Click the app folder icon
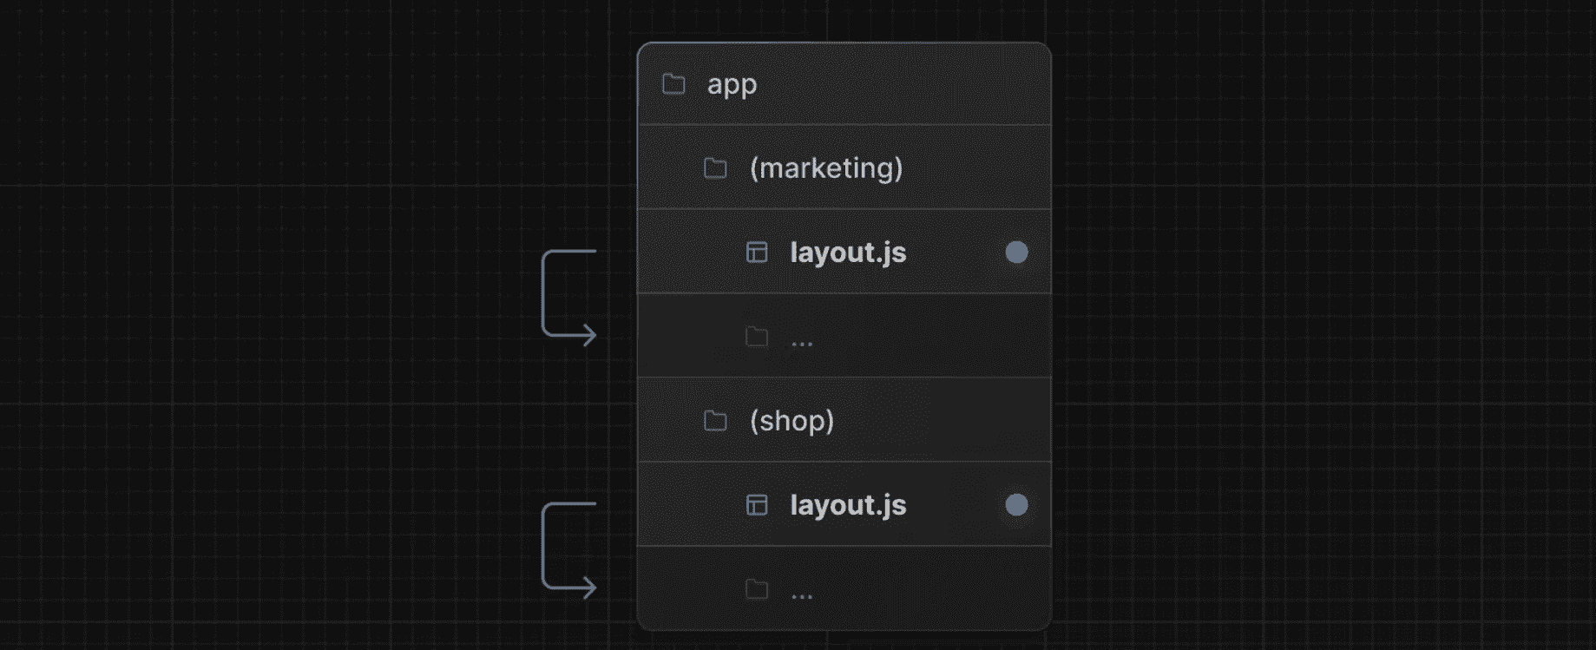Viewport: 1596px width, 650px height. coord(673,84)
